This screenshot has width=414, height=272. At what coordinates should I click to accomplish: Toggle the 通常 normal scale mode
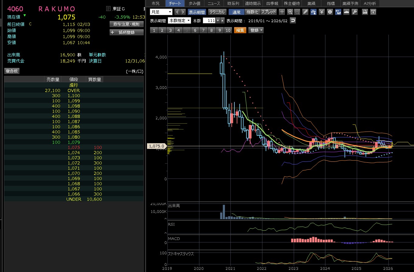(x=236, y=12)
